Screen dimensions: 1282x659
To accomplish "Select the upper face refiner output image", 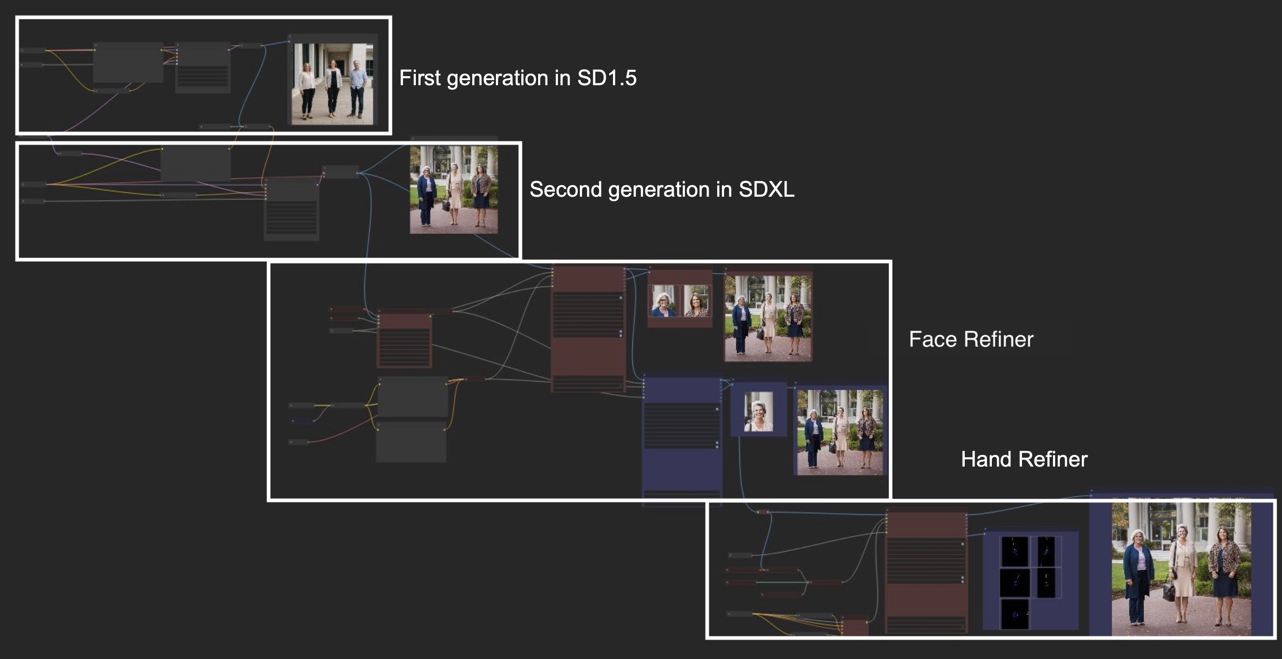I will tap(768, 319).
